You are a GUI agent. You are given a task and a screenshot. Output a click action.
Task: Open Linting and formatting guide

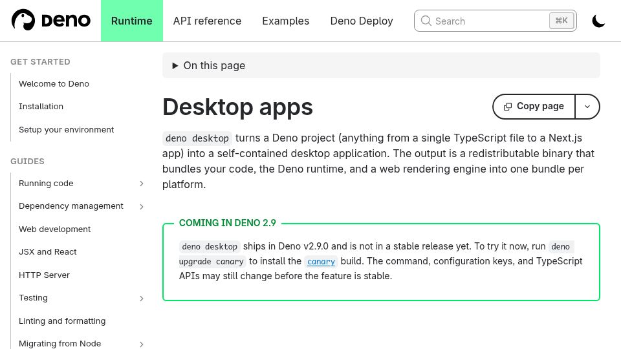coord(62,321)
